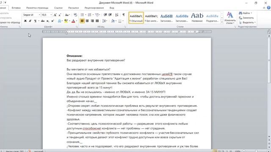Screen dimensions: 271x152
Task: Select Align Left paragraph alignment
Action: click(x=82, y=21)
